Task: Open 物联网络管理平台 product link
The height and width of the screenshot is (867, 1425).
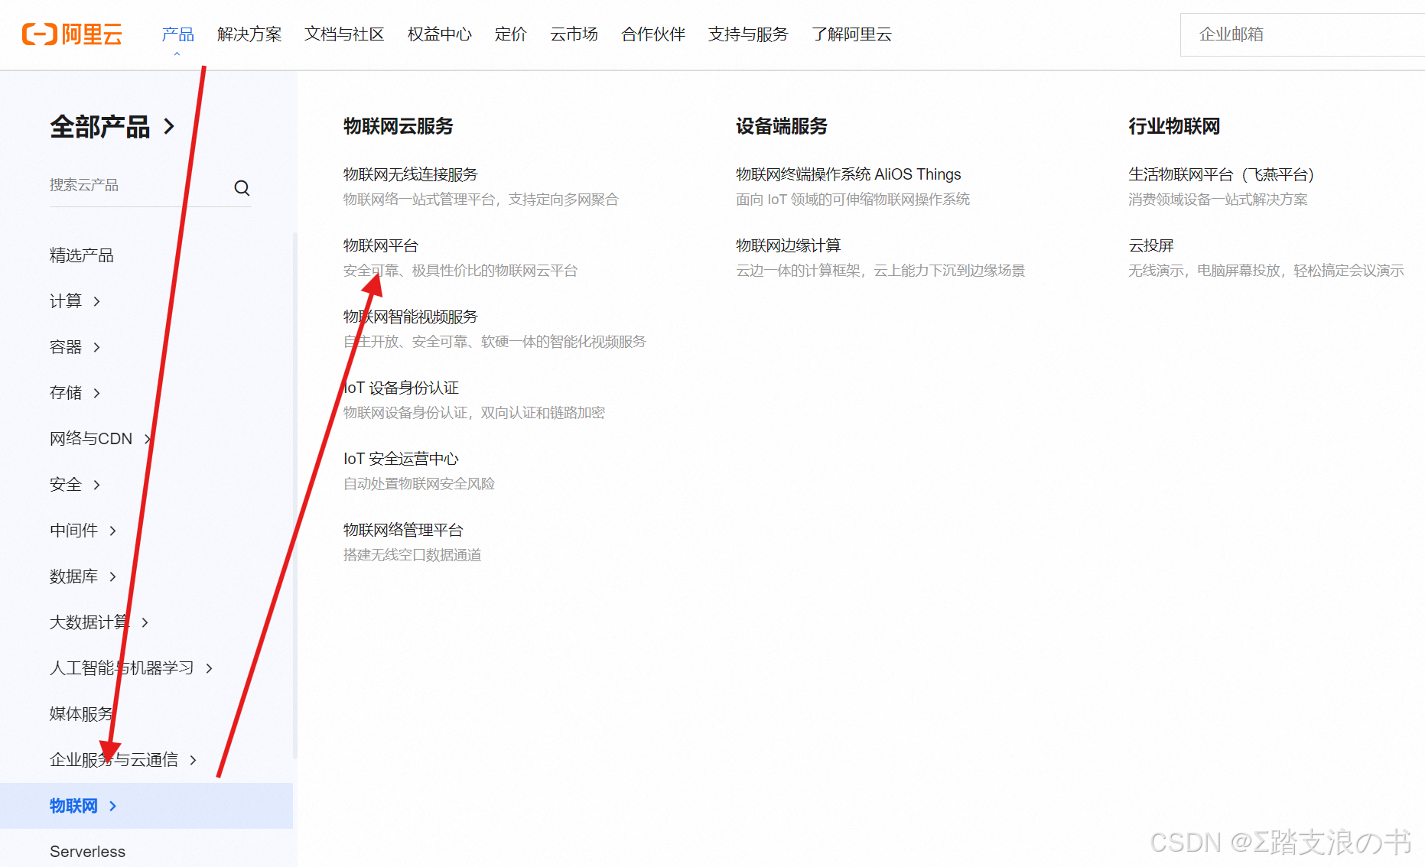Action: pos(403,530)
